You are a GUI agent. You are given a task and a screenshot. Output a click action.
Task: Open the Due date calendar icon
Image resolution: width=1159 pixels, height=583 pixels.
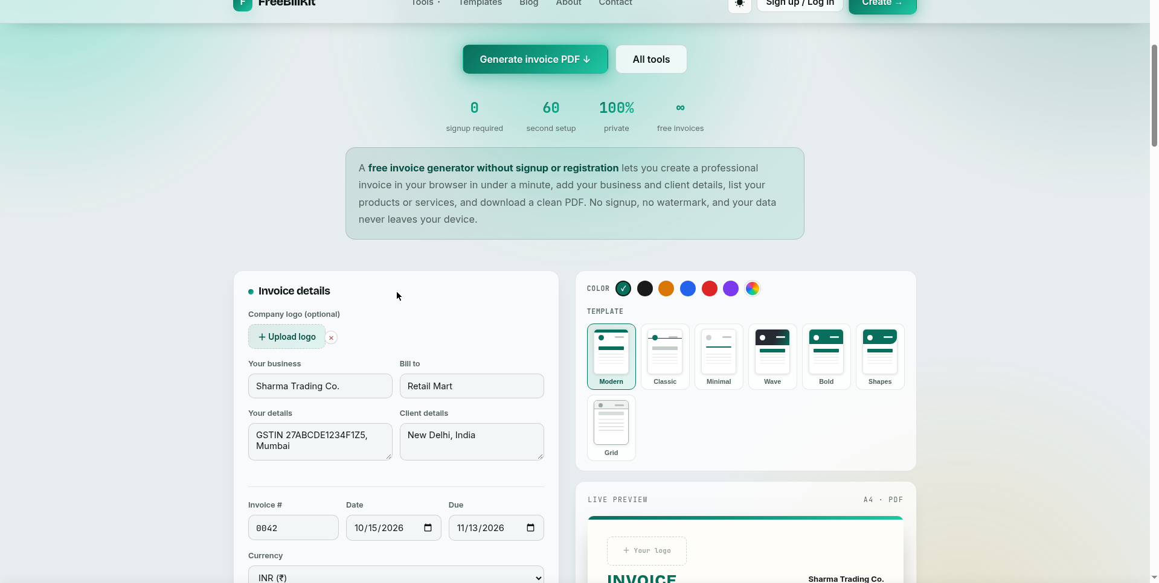coord(530,527)
